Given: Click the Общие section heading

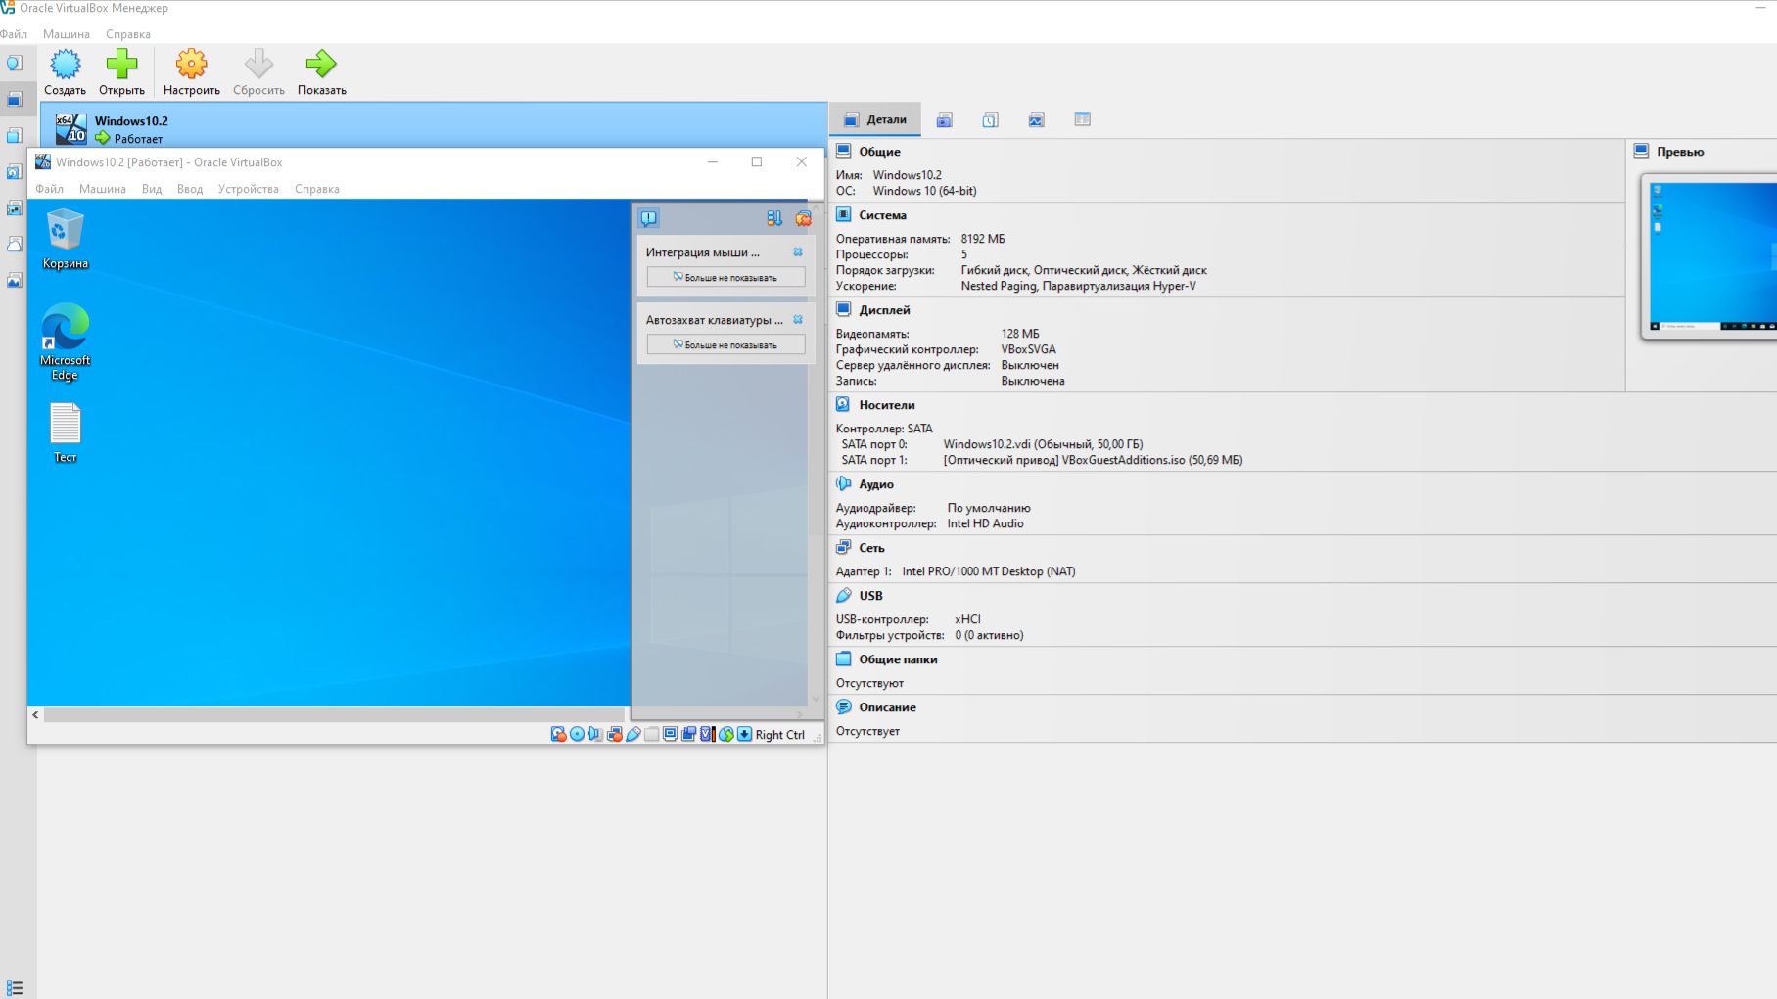Looking at the screenshot, I should coord(879,152).
